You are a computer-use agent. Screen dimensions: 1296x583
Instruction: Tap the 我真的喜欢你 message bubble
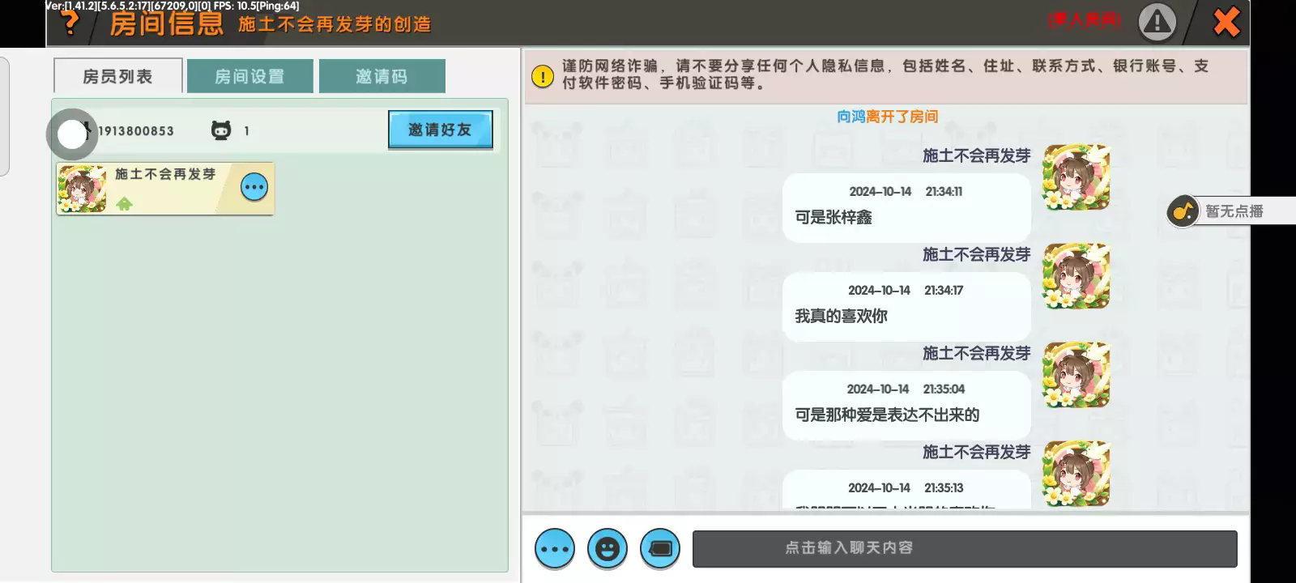point(906,306)
